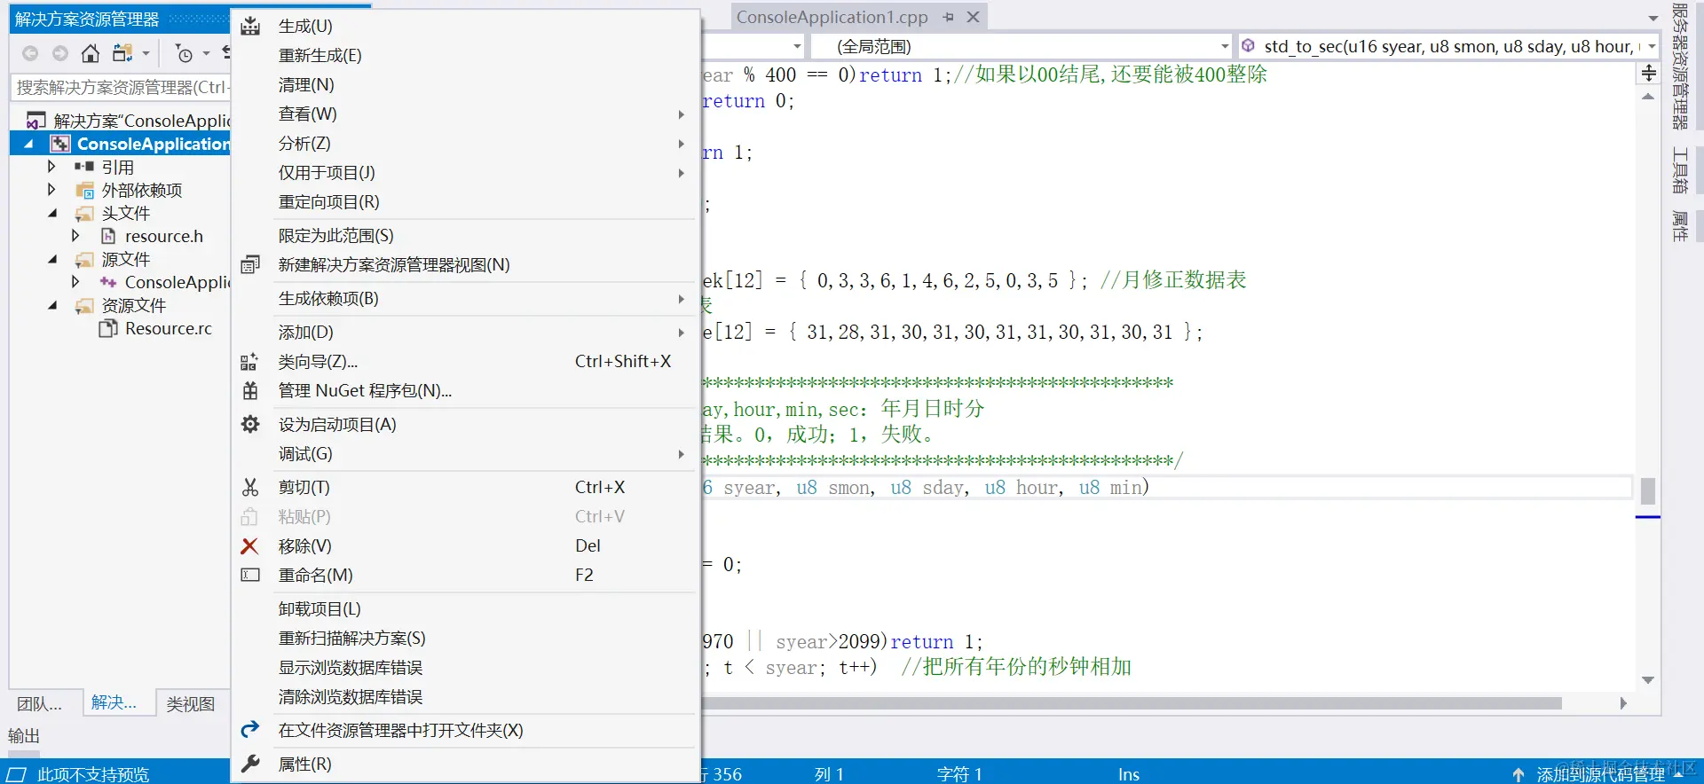
Task: Expand the resource.h node
Action: pos(75,236)
